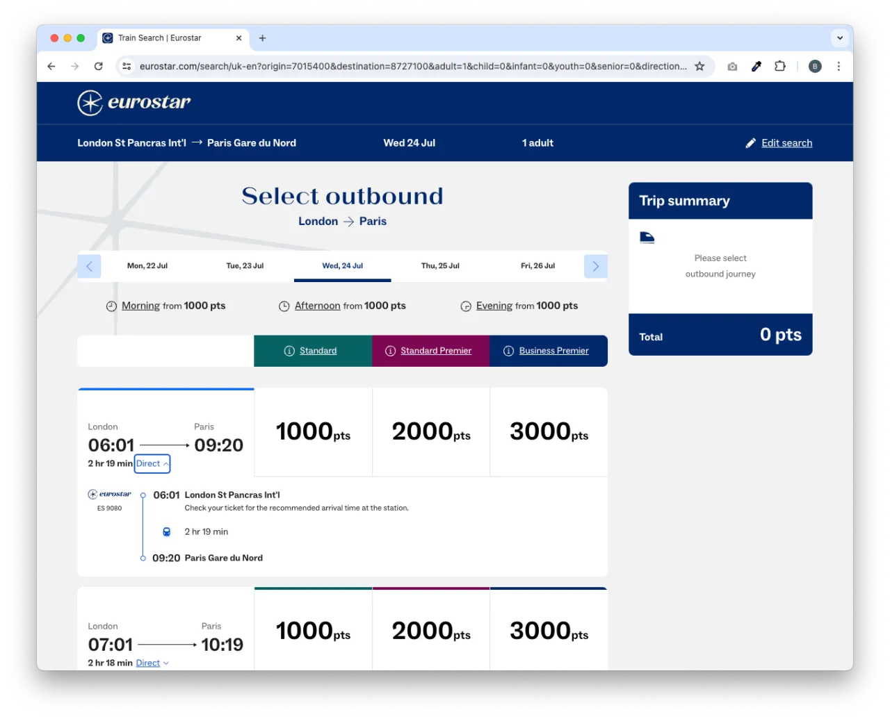The width and height of the screenshot is (890, 719).
Task: Click the info icon next to Standard
Action: point(289,351)
